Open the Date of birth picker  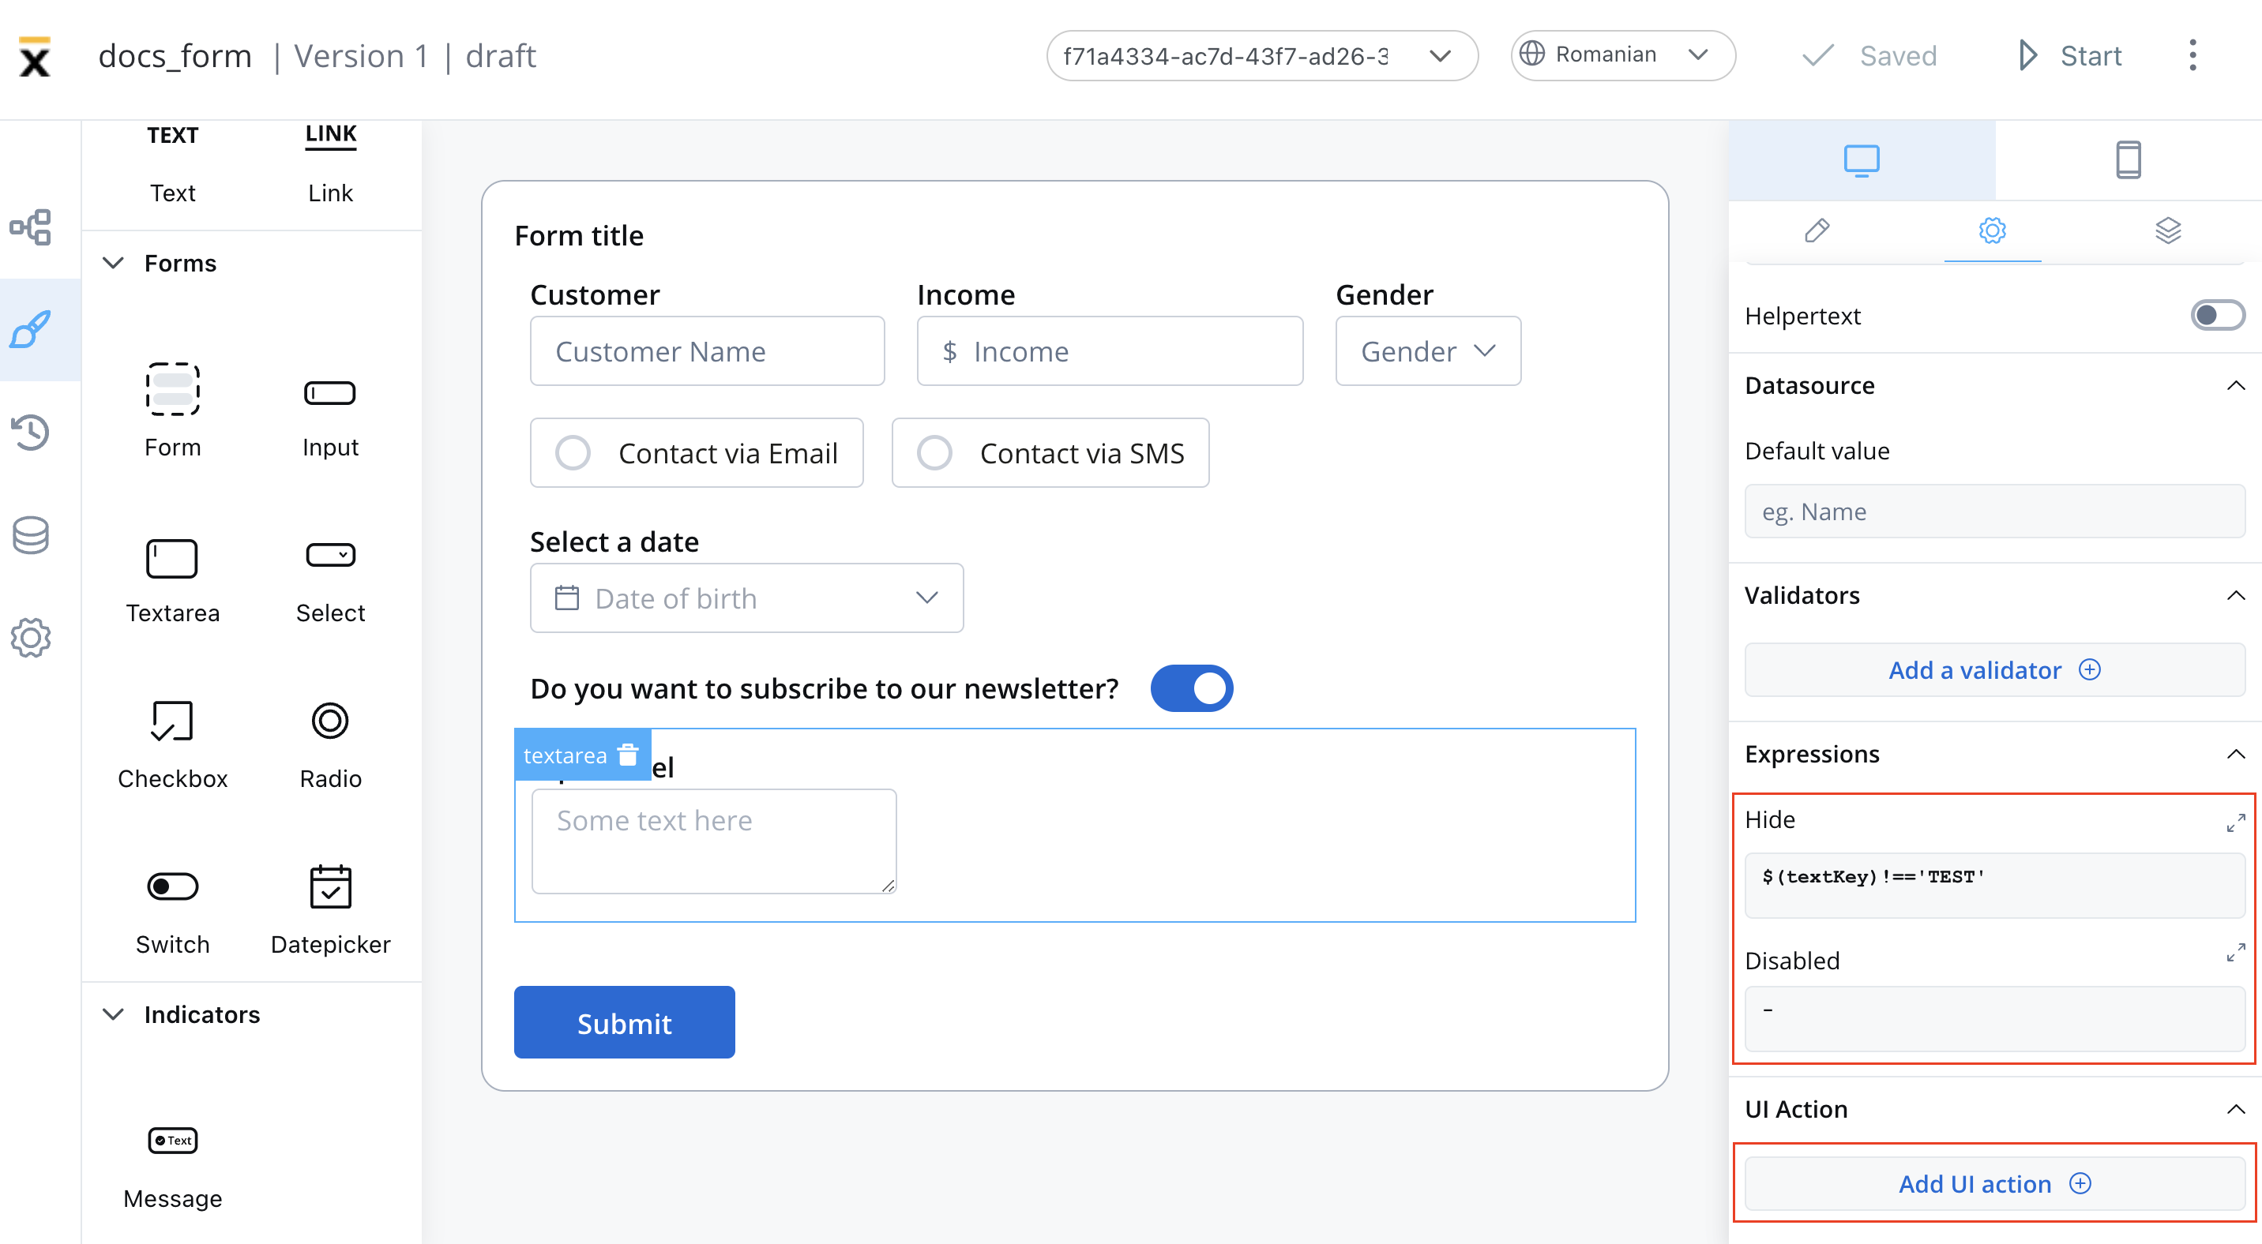pos(746,598)
